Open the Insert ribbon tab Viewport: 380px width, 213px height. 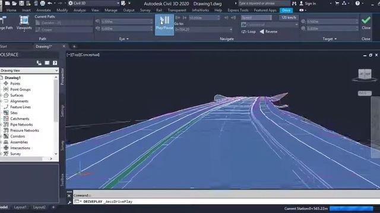coord(26,10)
